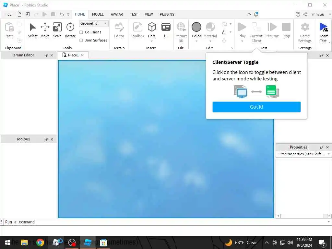This screenshot has height=249, width=332.
Task: Switch to the VIEW ribbon tab
Action: click(148, 14)
